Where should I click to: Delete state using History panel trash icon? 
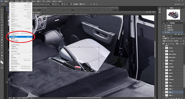click(x=181, y=34)
